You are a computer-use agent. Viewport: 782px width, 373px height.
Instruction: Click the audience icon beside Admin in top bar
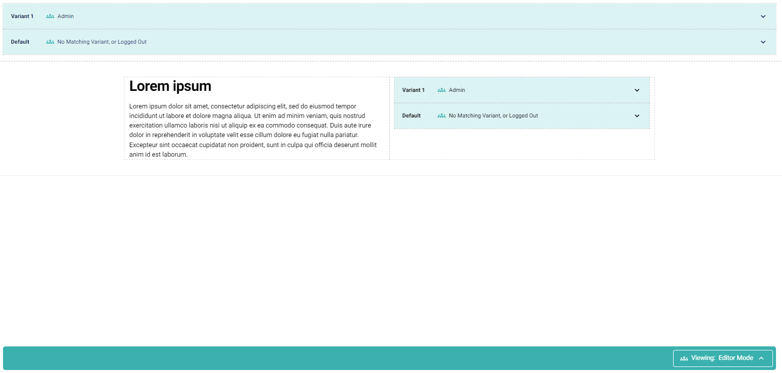pos(49,16)
